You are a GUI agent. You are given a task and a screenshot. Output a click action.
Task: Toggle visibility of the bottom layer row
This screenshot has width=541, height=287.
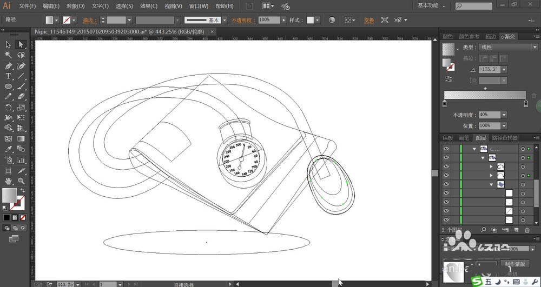(446, 220)
